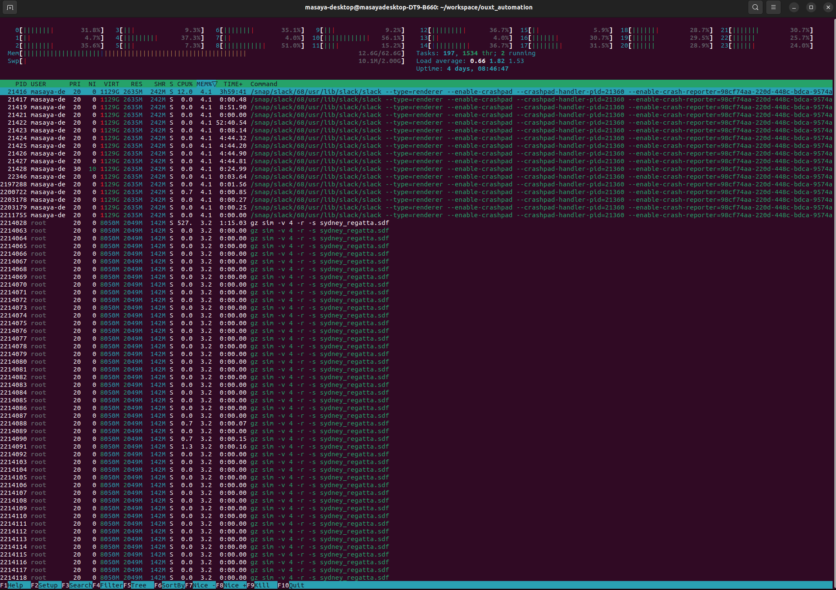Open the terminal search with the magnifier icon
Viewport: 836px width, 590px height.
tap(755, 7)
